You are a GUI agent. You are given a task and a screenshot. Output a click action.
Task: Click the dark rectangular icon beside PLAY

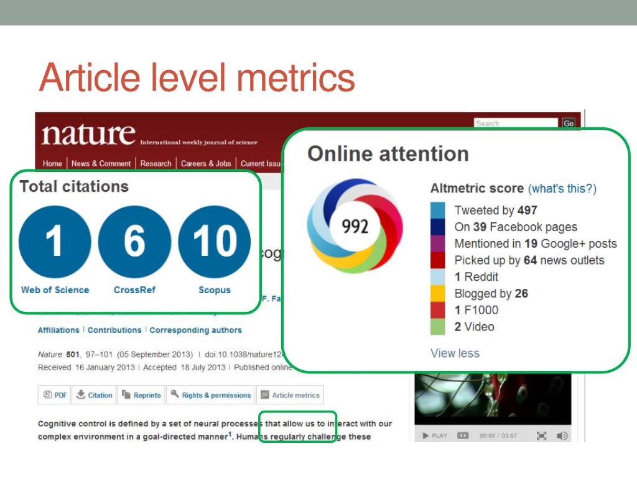coord(463,435)
